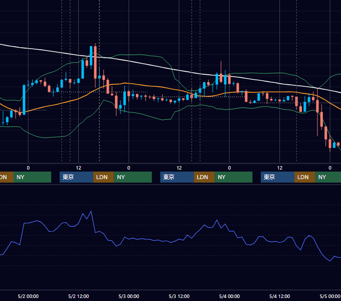Viewport: 341px width, 301px height.
Task: Select the '5/3 00:00' date label
Action: (x=129, y=296)
